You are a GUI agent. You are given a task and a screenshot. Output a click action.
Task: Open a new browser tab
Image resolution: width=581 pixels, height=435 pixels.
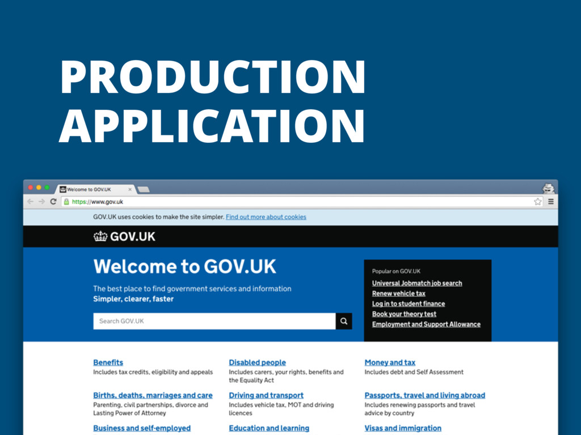144,189
